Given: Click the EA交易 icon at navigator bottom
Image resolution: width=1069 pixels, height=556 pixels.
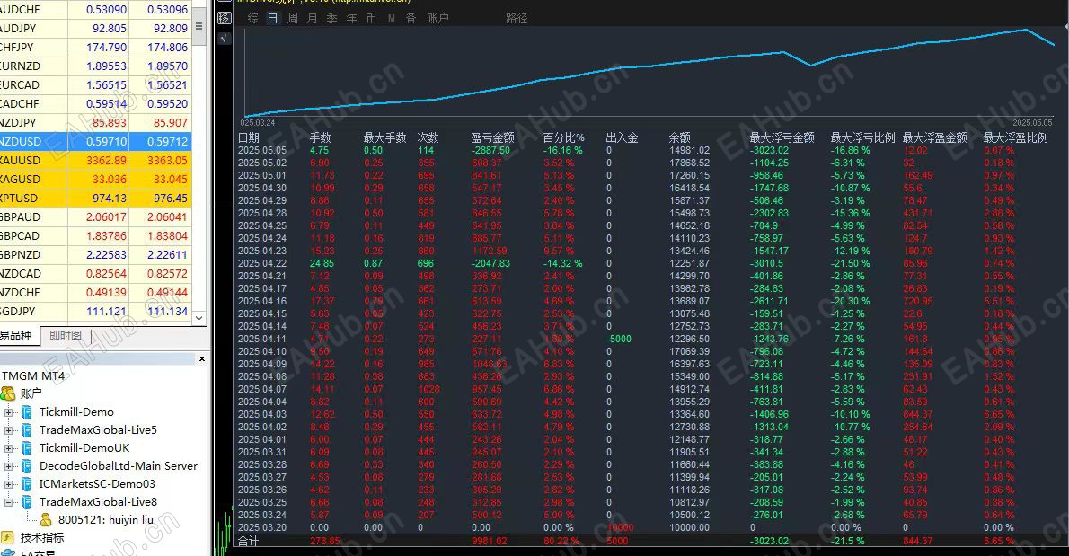Looking at the screenshot, I should coord(7,553).
